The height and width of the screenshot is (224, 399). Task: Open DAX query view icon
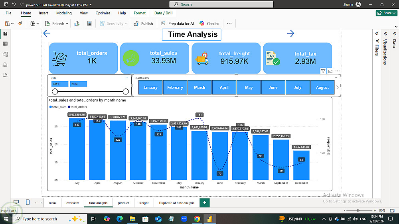[5, 65]
